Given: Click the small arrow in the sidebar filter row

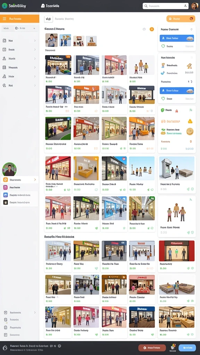Looking at the screenshot, I should pos(34,28).
